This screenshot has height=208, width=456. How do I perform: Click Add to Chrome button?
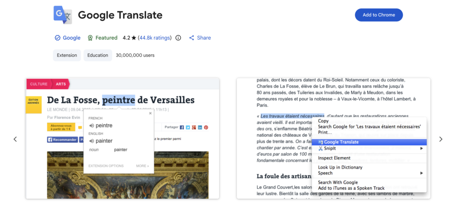click(x=379, y=15)
